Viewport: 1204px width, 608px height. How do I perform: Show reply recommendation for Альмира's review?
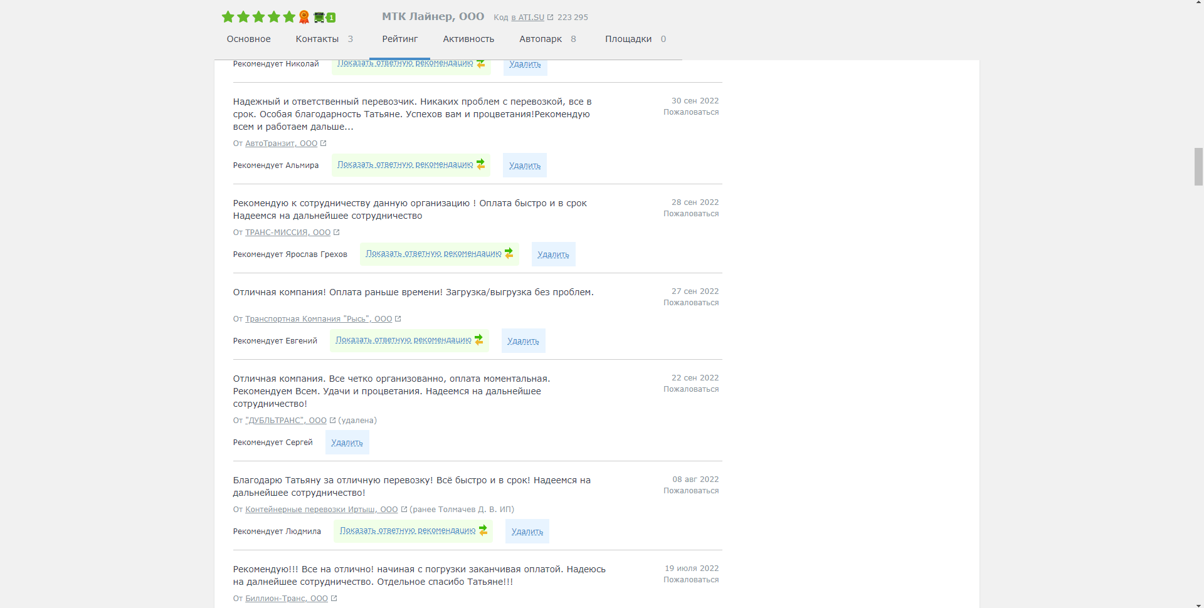click(405, 164)
